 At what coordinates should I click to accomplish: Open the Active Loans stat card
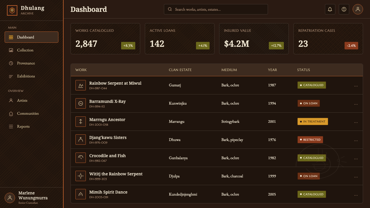click(x=180, y=39)
